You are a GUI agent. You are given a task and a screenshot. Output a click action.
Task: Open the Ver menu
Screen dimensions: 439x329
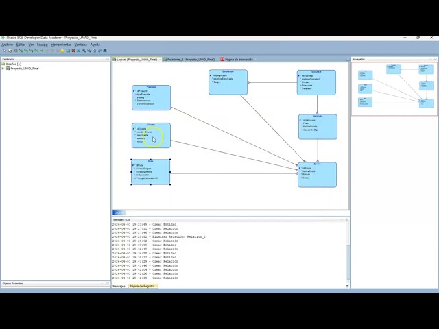coord(31,45)
